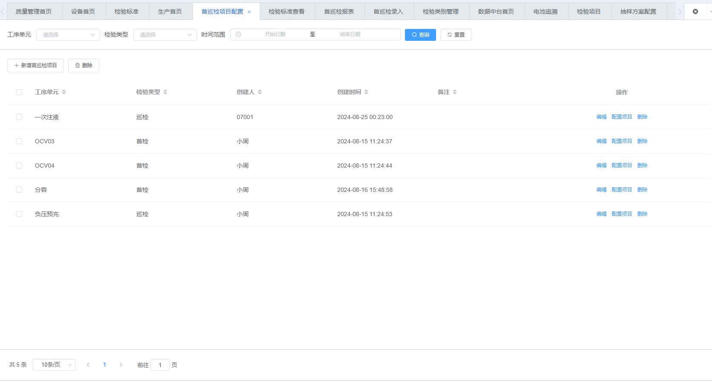Delete the 分容 row

click(642, 190)
